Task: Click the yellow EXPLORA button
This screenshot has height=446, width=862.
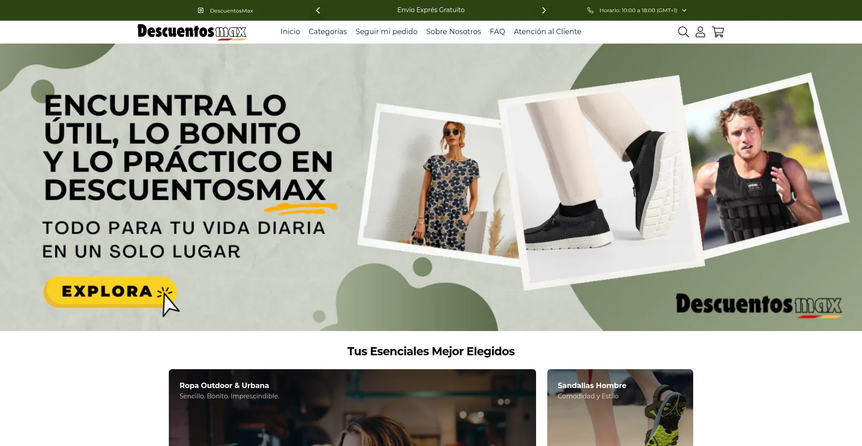Action: coord(110,292)
